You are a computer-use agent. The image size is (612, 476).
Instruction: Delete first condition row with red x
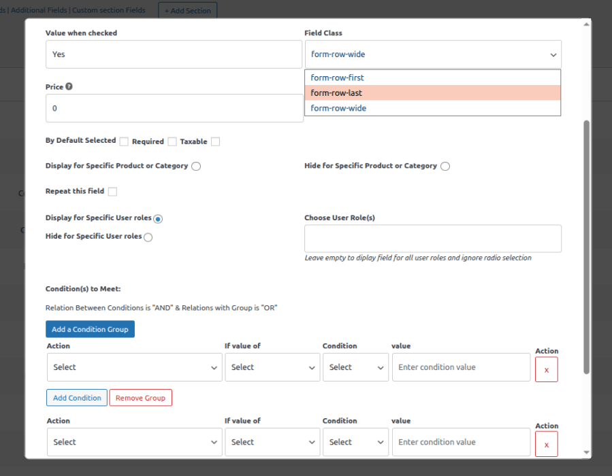[546, 369]
